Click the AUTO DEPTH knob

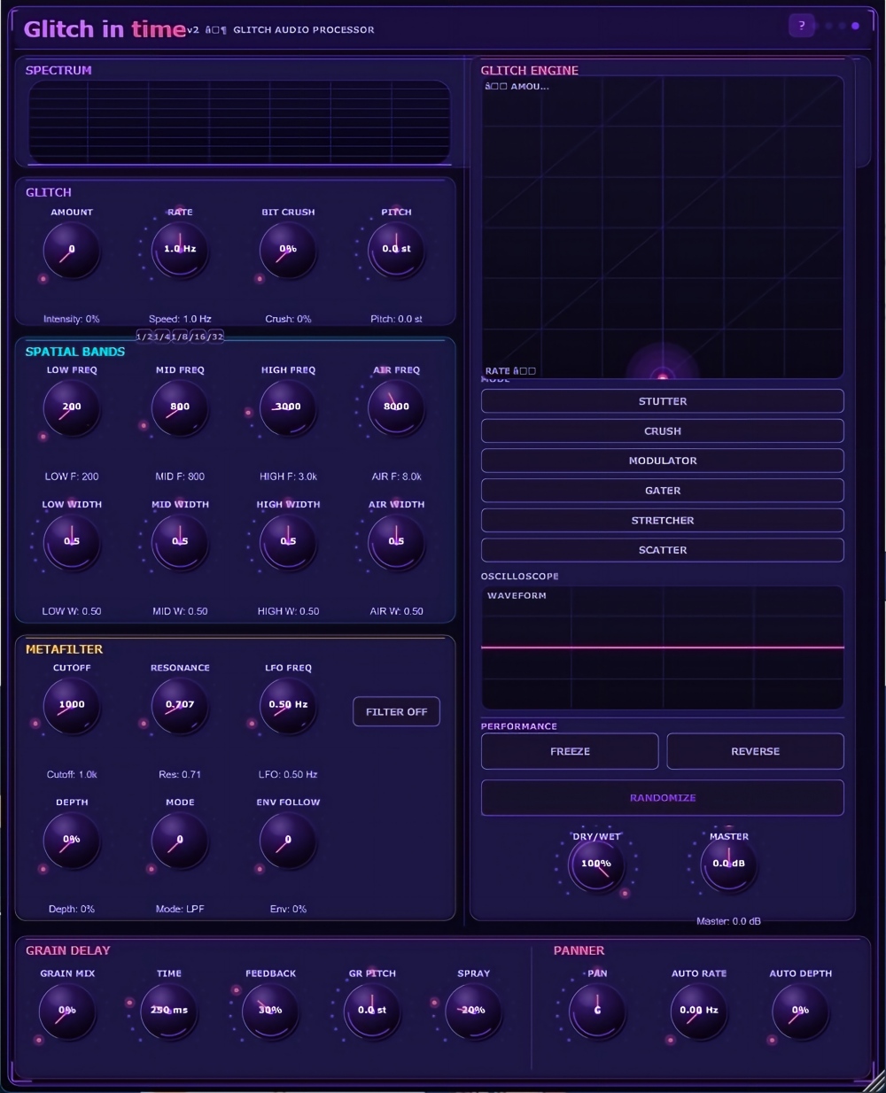pyautogui.click(x=800, y=1012)
